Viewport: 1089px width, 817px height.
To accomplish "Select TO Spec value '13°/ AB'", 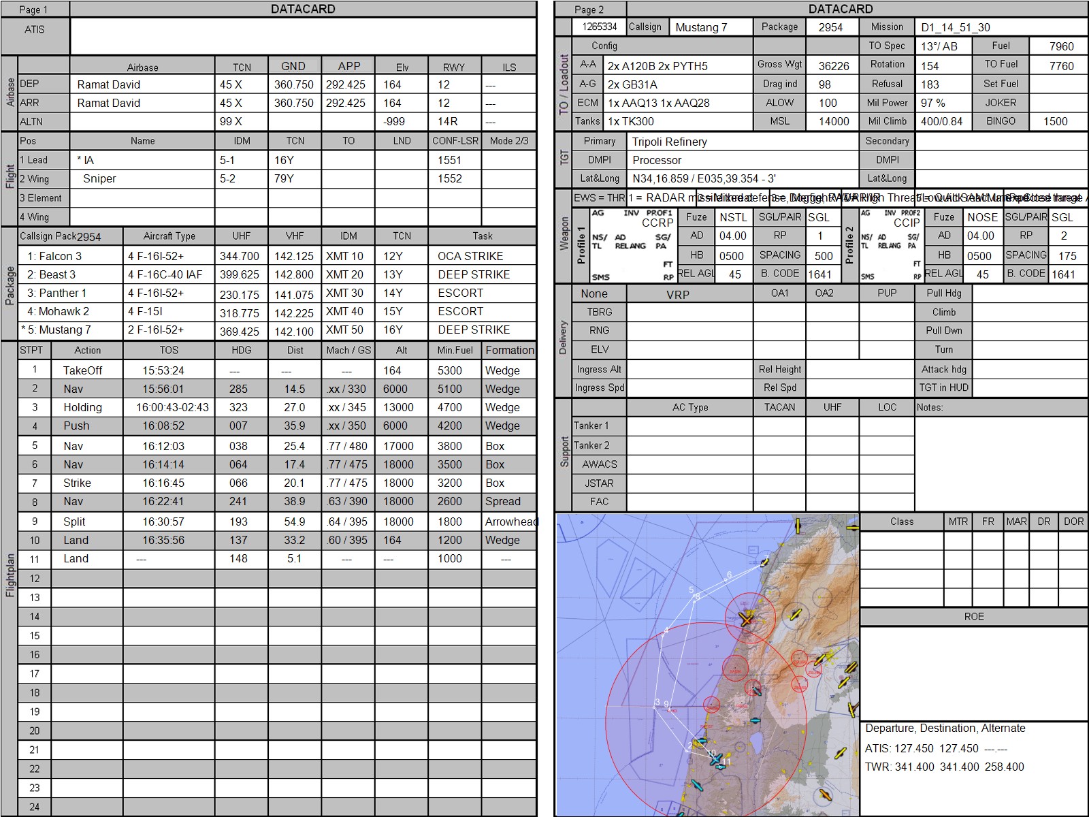I will [939, 46].
